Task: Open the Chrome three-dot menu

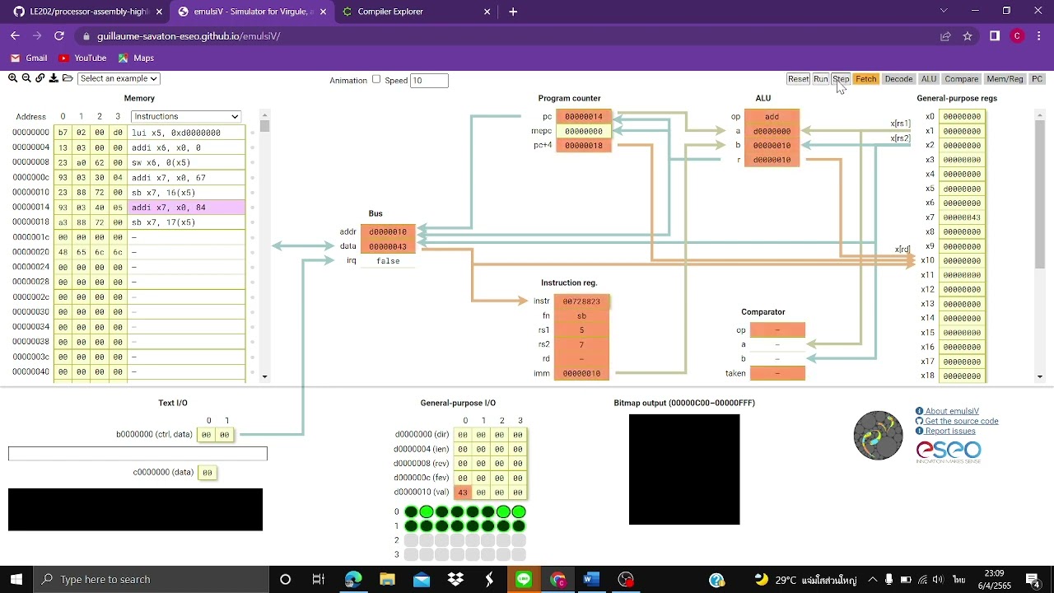Action: tap(1039, 36)
